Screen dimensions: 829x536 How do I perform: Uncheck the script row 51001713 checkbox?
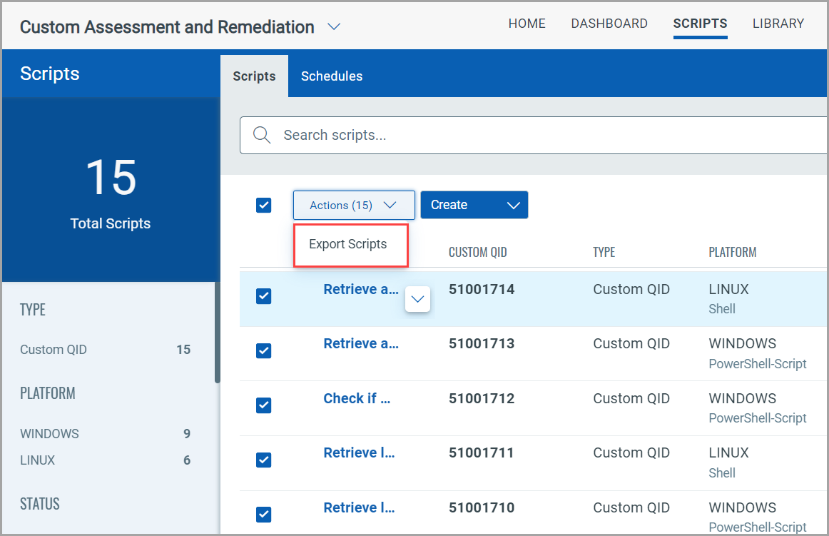coord(263,350)
